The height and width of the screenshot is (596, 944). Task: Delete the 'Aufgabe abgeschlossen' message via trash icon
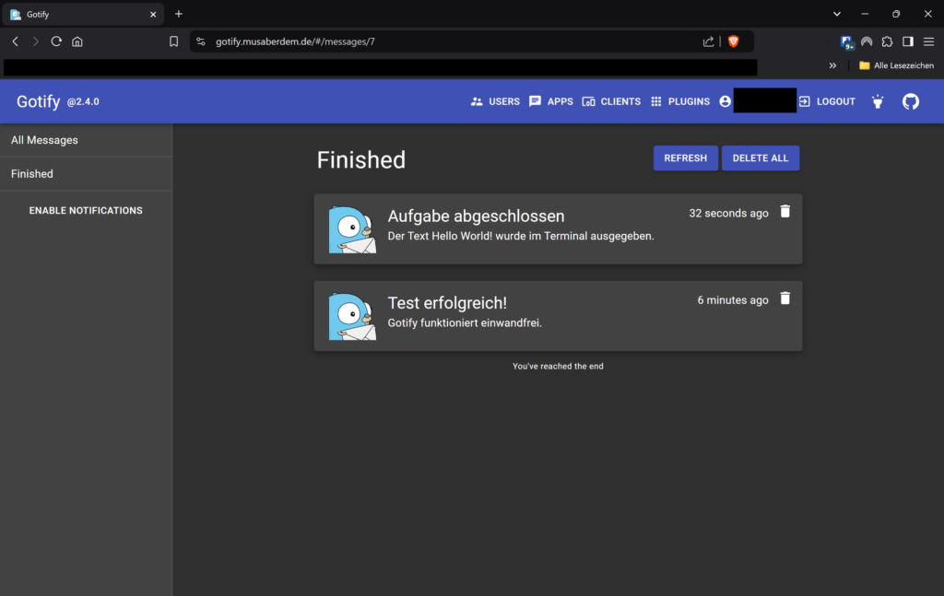785,212
